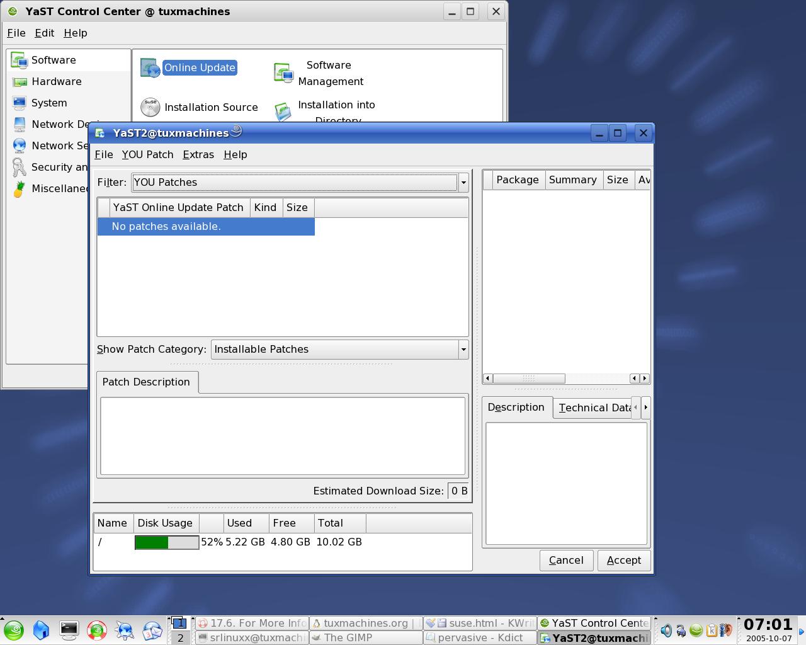Click the Estimated Download Size value field
The image size is (806, 645).
tap(459, 491)
